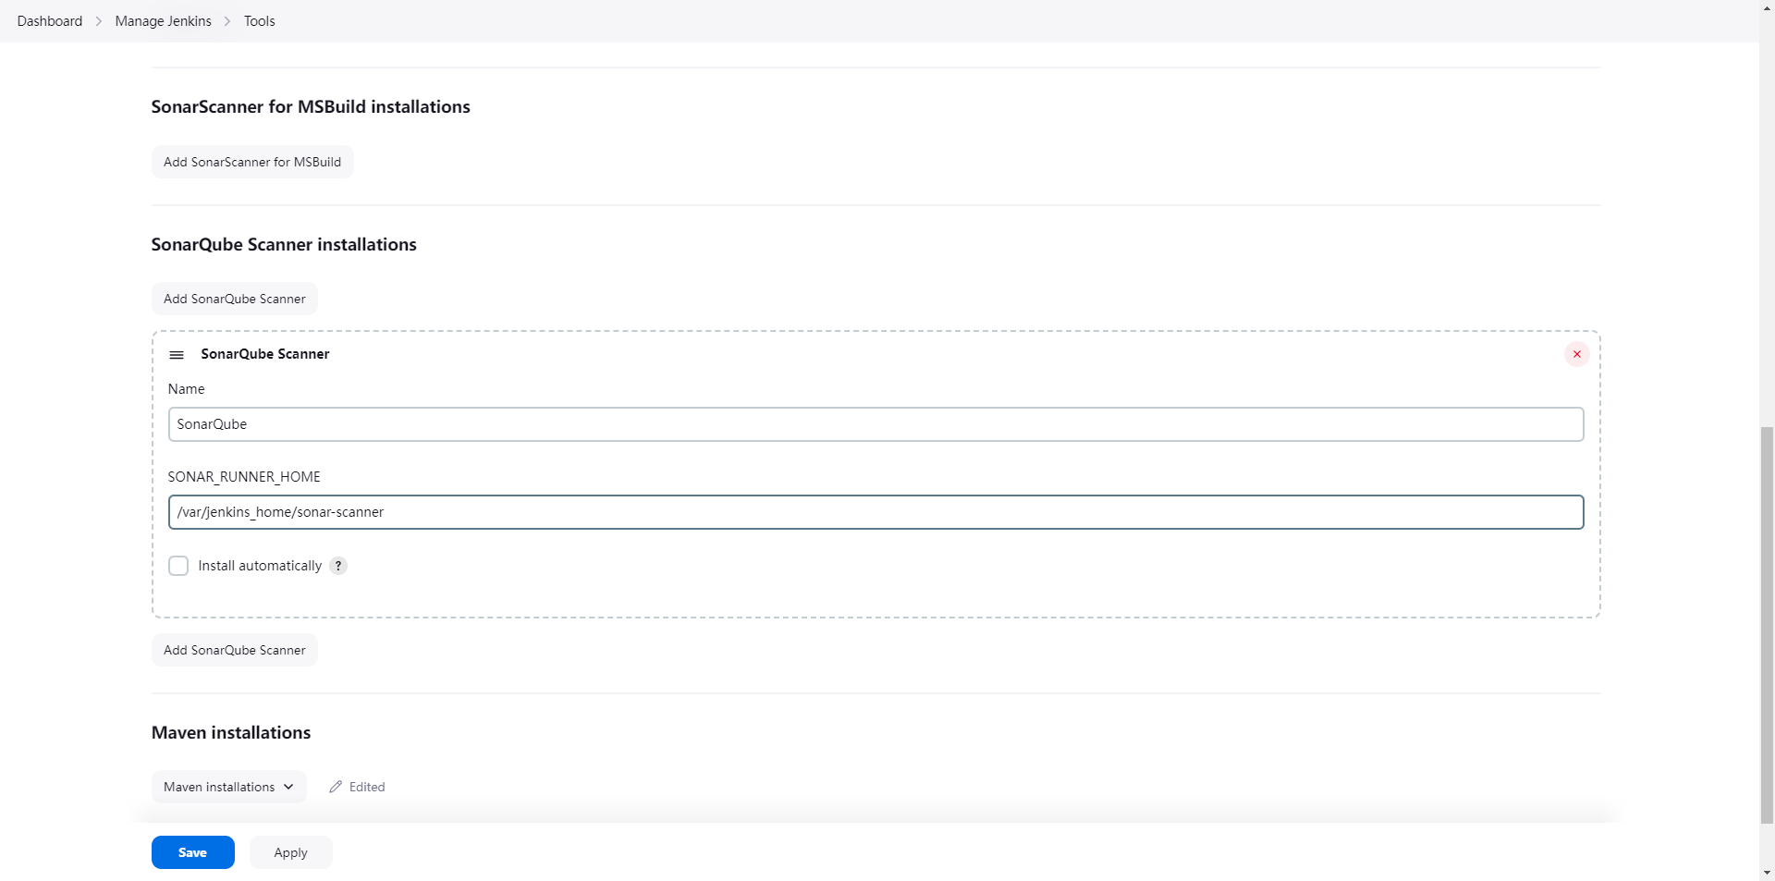Delete the SonarQube Scanner installation entry

point(1576,354)
